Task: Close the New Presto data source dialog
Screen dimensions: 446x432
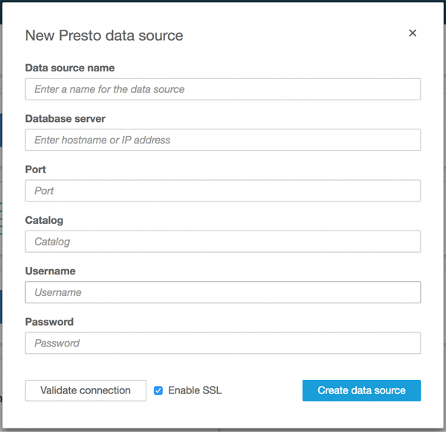Action: click(x=413, y=33)
